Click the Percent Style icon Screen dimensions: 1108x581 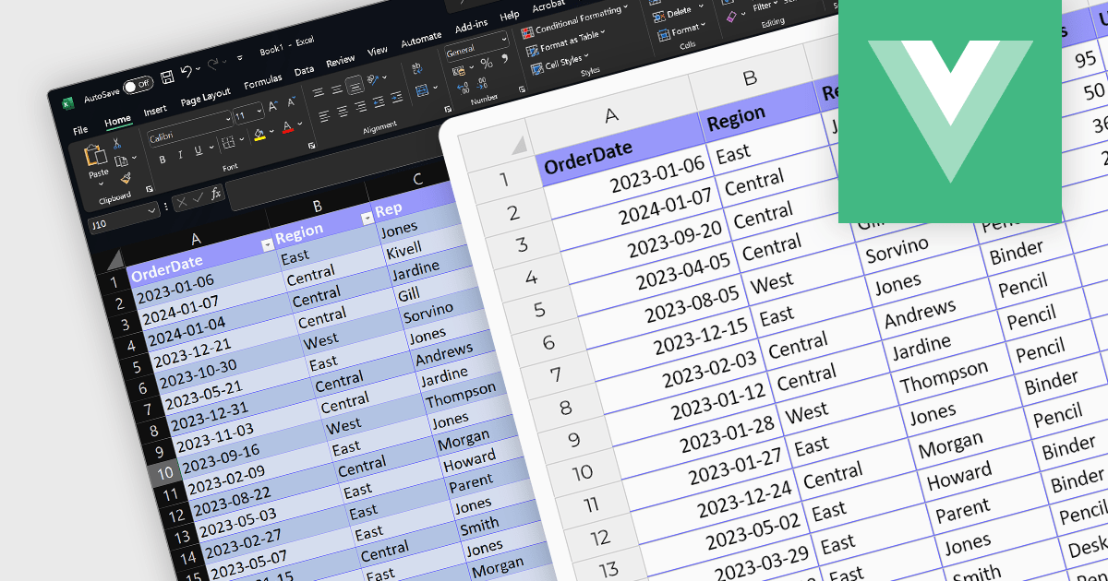(486, 64)
